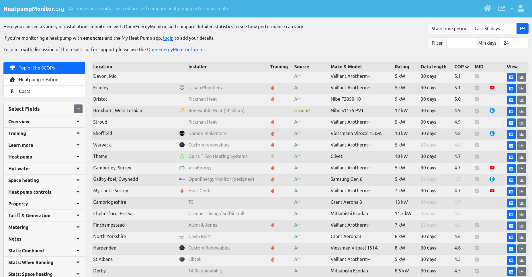Image resolution: width=532 pixels, height=277 pixels.
Task: Open the chart view for Bristol
Action: click(x=522, y=100)
